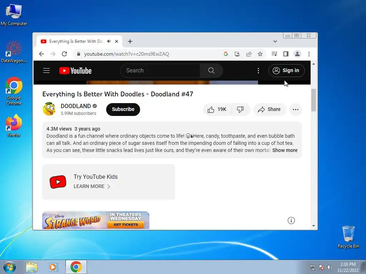The width and height of the screenshot is (366, 274).
Task: Go forward in Chrome
Action: click(53, 54)
